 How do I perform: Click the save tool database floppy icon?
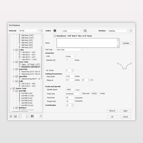32,116
